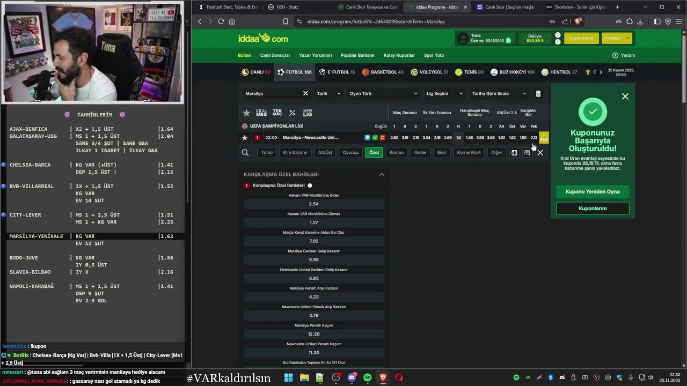Go to browser home page
The image size is (687, 386).
(232, 21)
